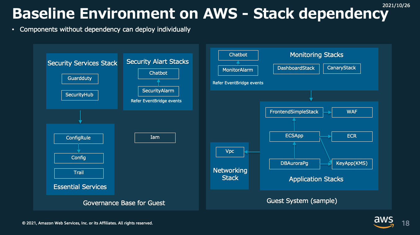
Task: Click Refer EventBridge events under MonitorAlarm
Action: click(x=238, y=83)
